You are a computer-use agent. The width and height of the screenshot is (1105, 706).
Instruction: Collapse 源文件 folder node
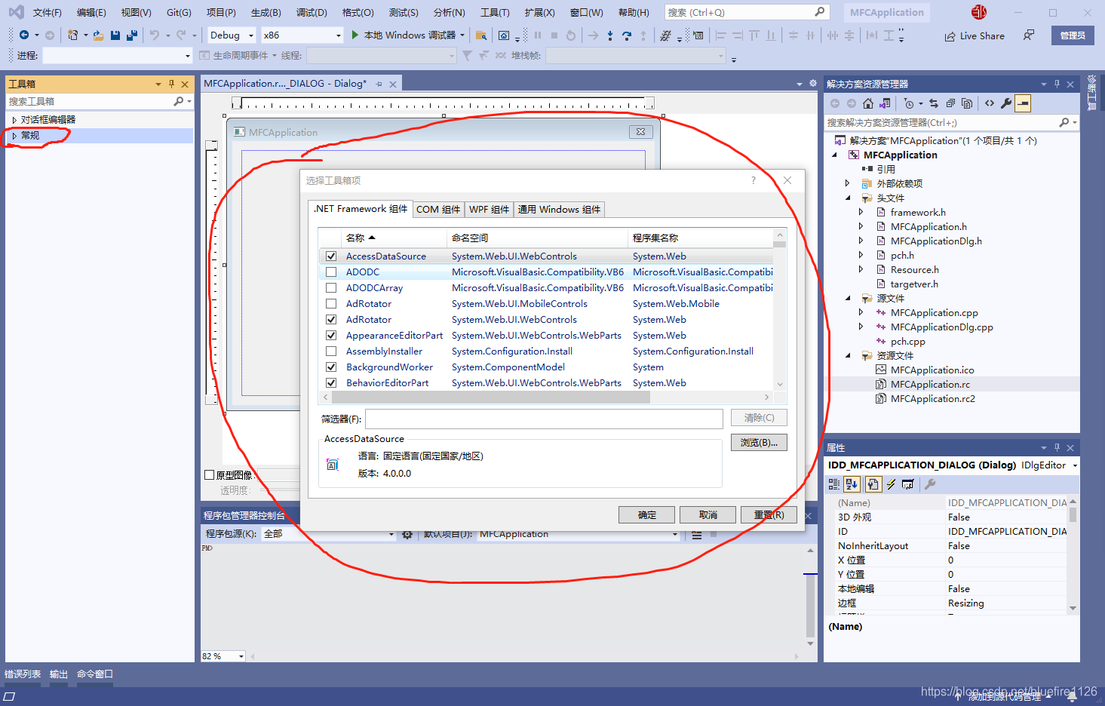click(x=848, y=299)
